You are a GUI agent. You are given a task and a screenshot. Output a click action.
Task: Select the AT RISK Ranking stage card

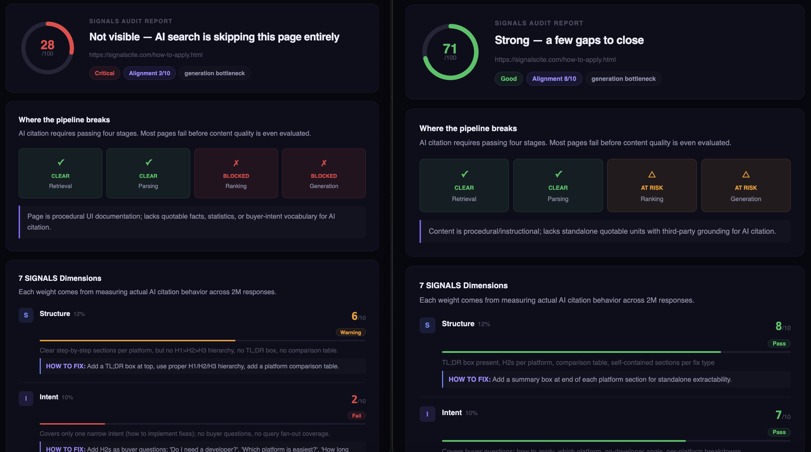click(x=652, y=185)
